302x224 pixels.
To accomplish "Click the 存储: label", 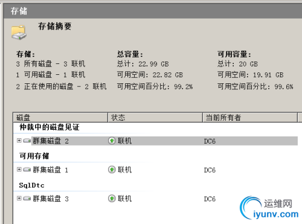I will [x=25, y=54].
